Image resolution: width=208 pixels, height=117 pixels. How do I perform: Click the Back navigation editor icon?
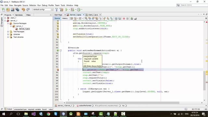pyautogui.click(x=75, y=19)
